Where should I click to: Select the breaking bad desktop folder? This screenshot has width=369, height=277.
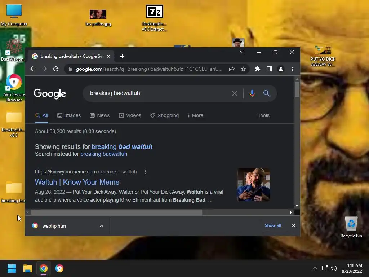(13, 192)
